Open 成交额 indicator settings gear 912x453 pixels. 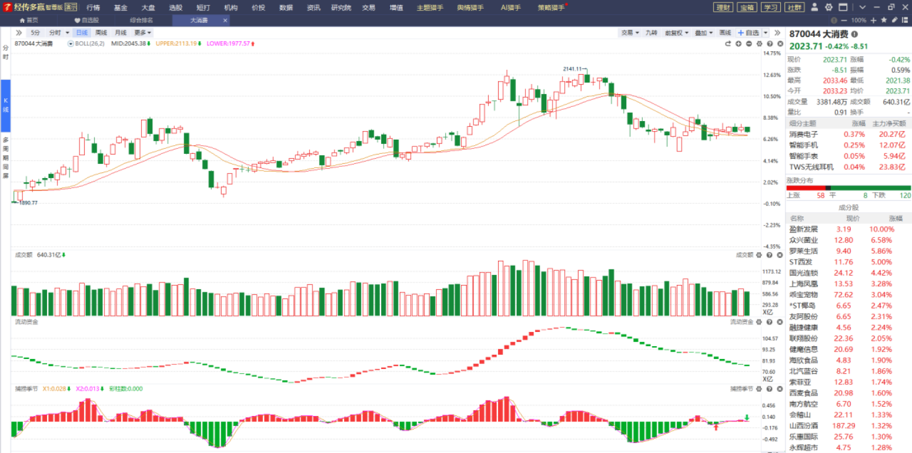pyautogui.click(x=759, y=255)
